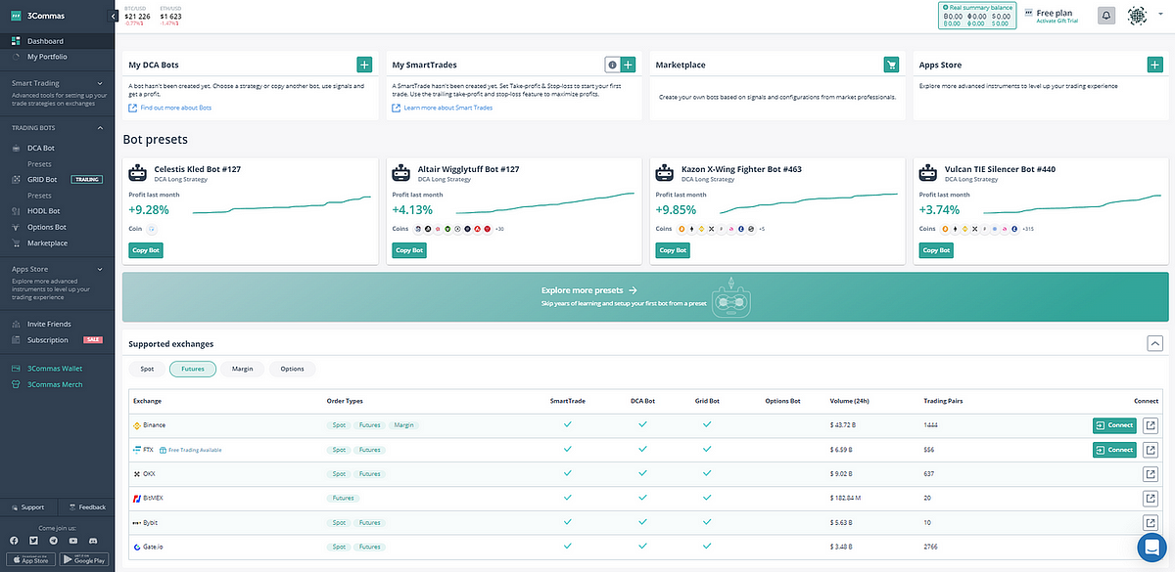Open 3Commas Merch link
The height and width of the screenshot is (572, 1175).
pos(55,384)
